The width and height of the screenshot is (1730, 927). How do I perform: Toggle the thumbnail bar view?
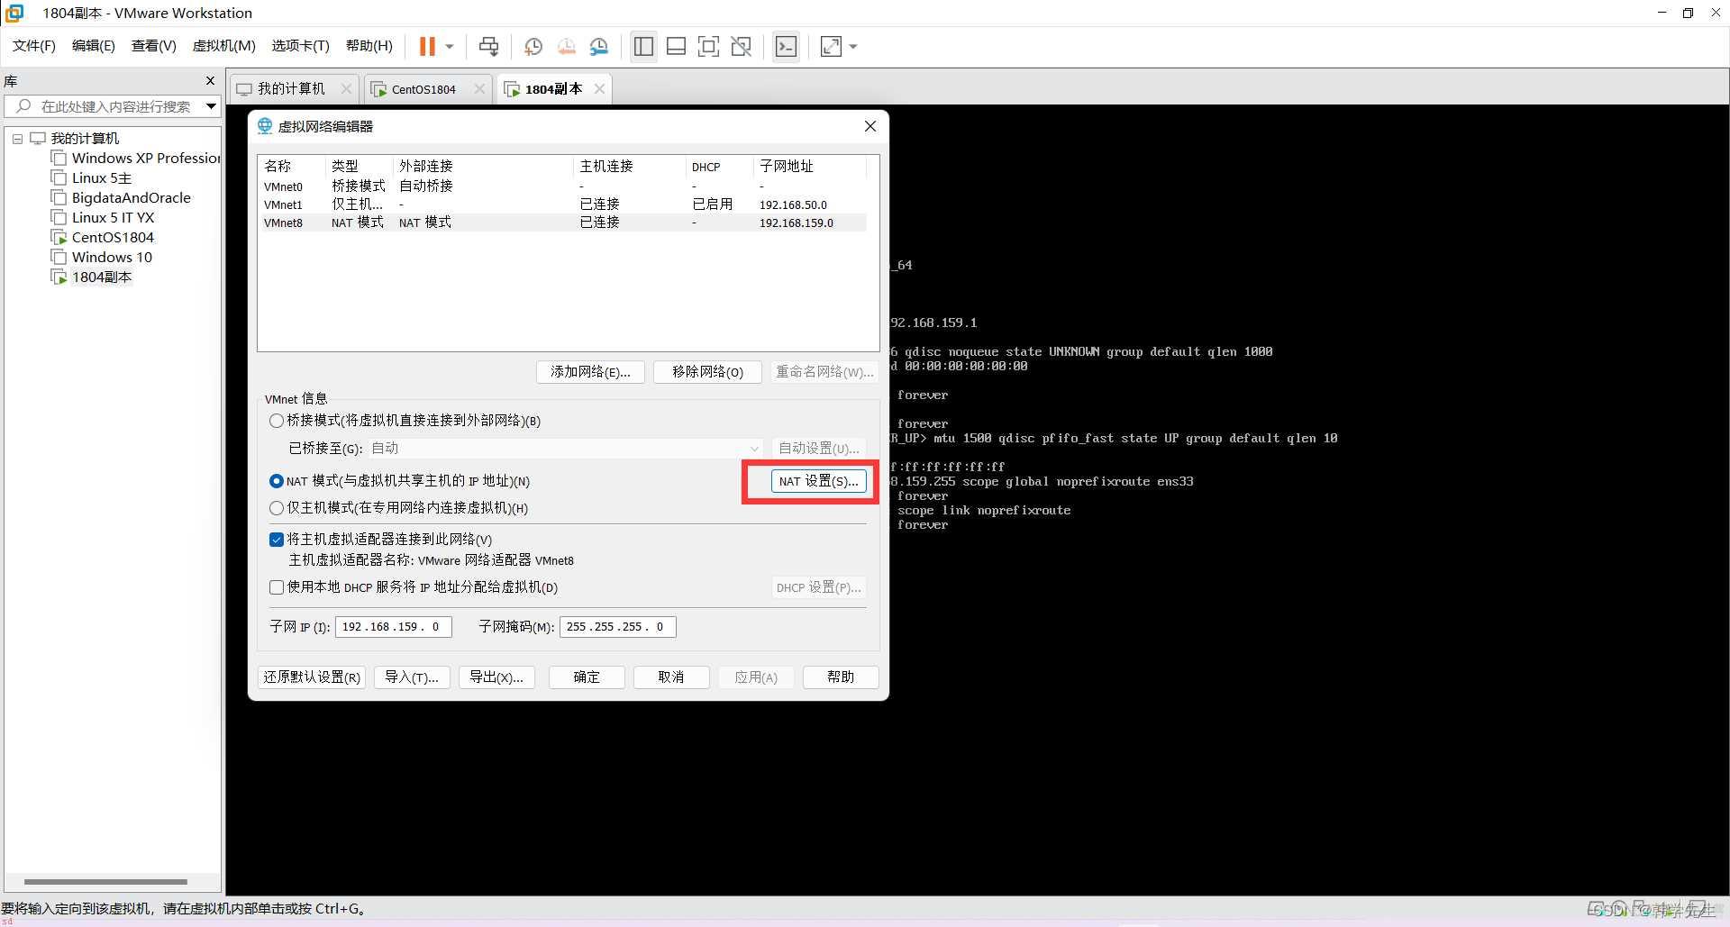coord(676,46)
